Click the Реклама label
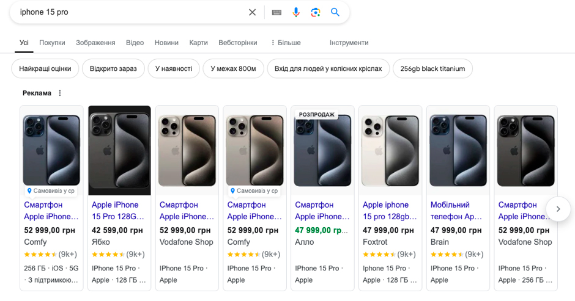 (37, 93)
